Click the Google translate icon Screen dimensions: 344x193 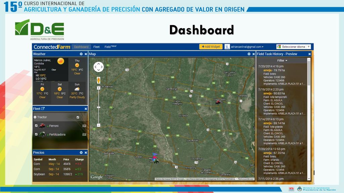[x=279, y=47]
